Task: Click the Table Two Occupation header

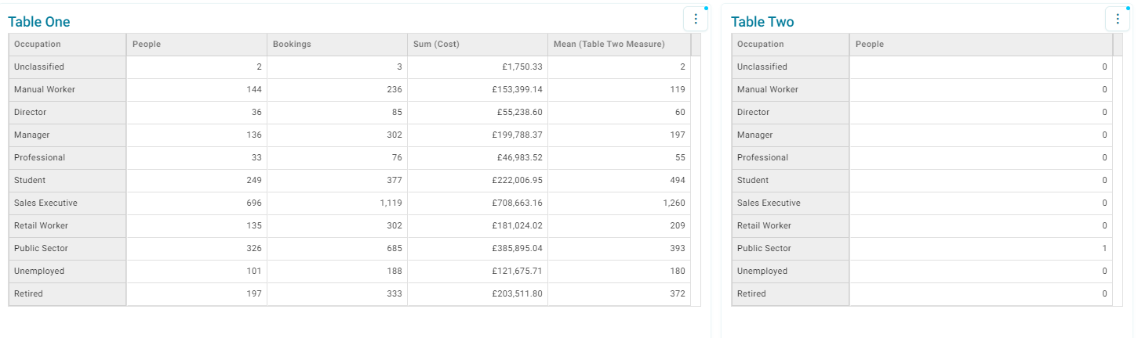Action: coord(791,45)
